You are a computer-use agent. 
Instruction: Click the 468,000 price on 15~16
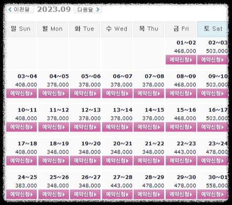(x=185, y=118)
